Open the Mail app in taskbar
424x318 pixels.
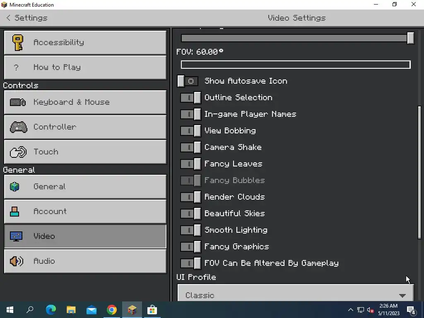(x=92, y=310)
